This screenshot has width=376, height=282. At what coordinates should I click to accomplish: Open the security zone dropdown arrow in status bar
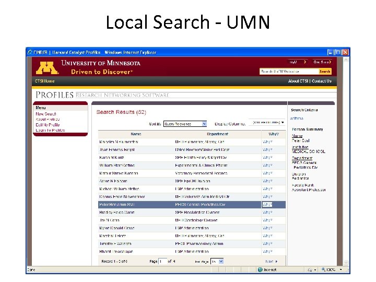(x=315, y=270)
